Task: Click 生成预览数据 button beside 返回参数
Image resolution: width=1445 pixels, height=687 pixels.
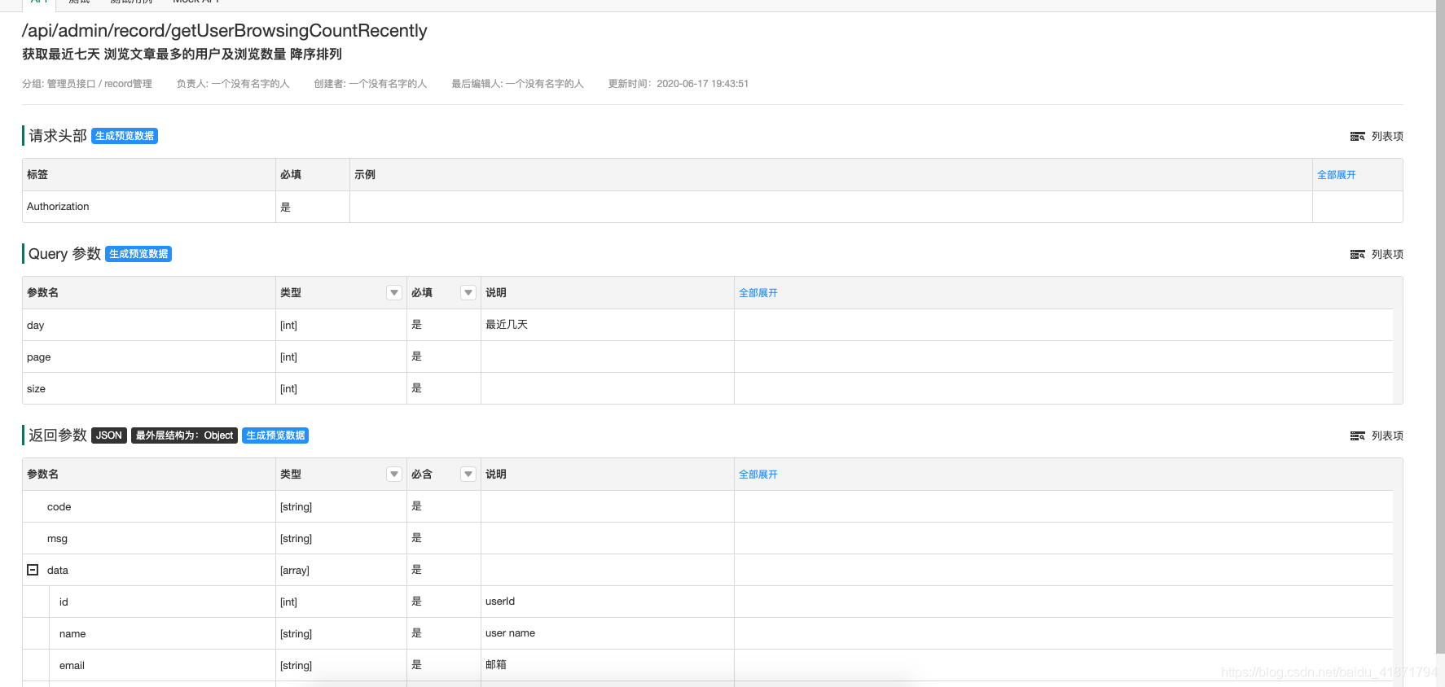Action: (x=275, y=435)
